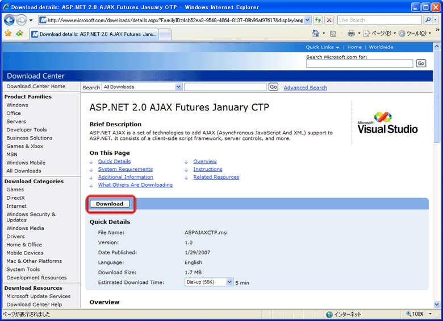Click the Worldwide link
The height and width of the screenshot is (321, 443).
pyautogui.click(x=381, y=47)
